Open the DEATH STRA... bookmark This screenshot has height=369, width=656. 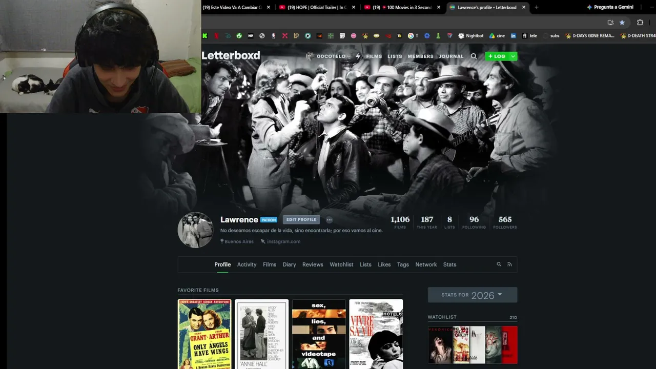coord(638,36)
